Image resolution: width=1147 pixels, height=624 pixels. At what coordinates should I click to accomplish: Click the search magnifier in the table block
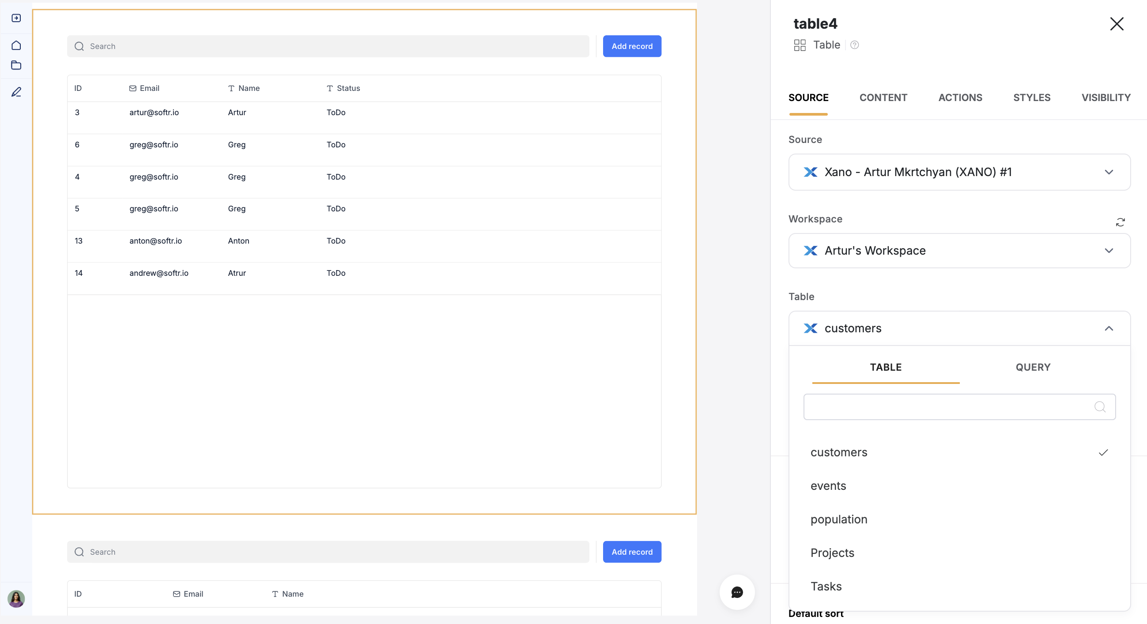[79, 46]
